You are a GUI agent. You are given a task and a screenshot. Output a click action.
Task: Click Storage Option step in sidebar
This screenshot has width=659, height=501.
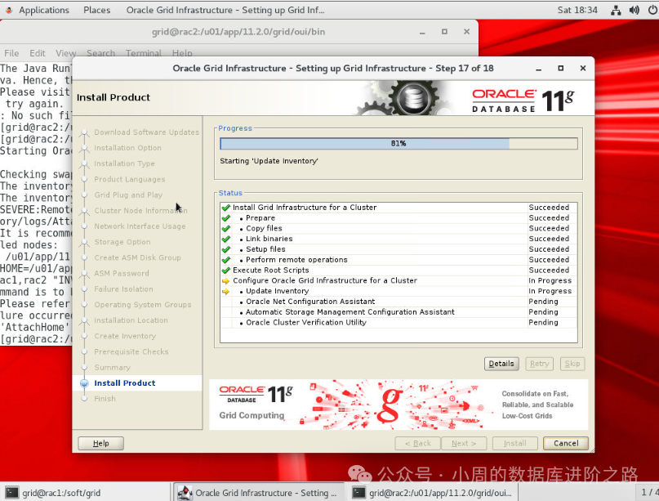tap(122, 242)
